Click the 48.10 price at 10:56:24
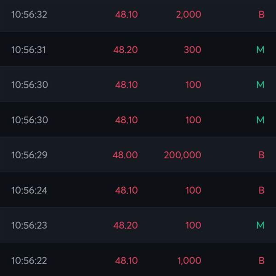 tap(126, 190)
